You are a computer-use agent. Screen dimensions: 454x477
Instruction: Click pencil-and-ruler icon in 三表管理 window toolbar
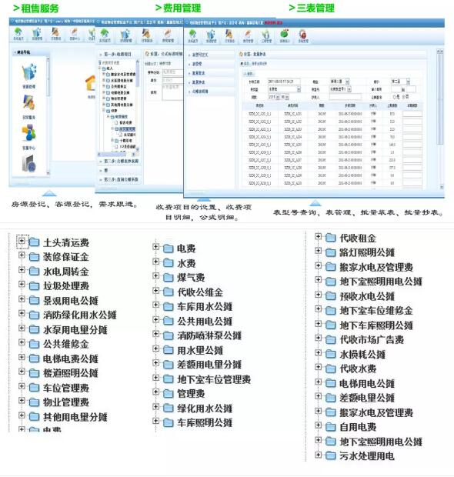(x=229, y=35)
